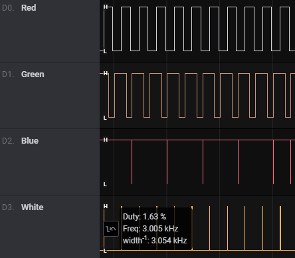The height and width of the screenshot is (258, 295).
Task: Click the D0. channel index
Action: [x=8, y=8]
